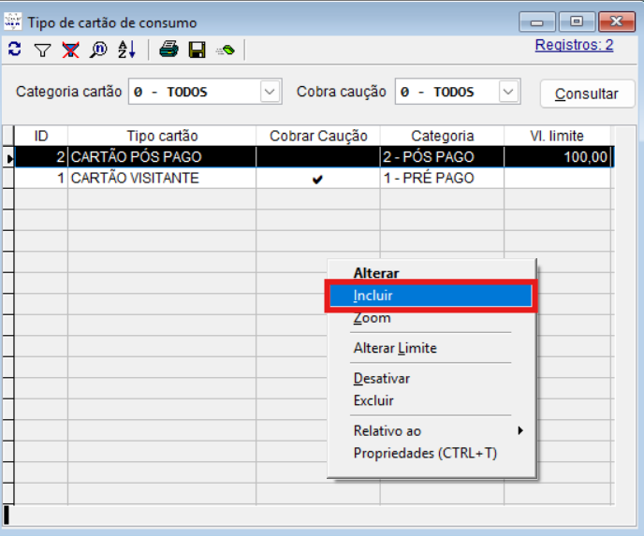Viewport: 644px width, 536px height.
Task: Click Cobrar Caução cell for CARTÃO PÓS PAGO
Action: (318, 157)
